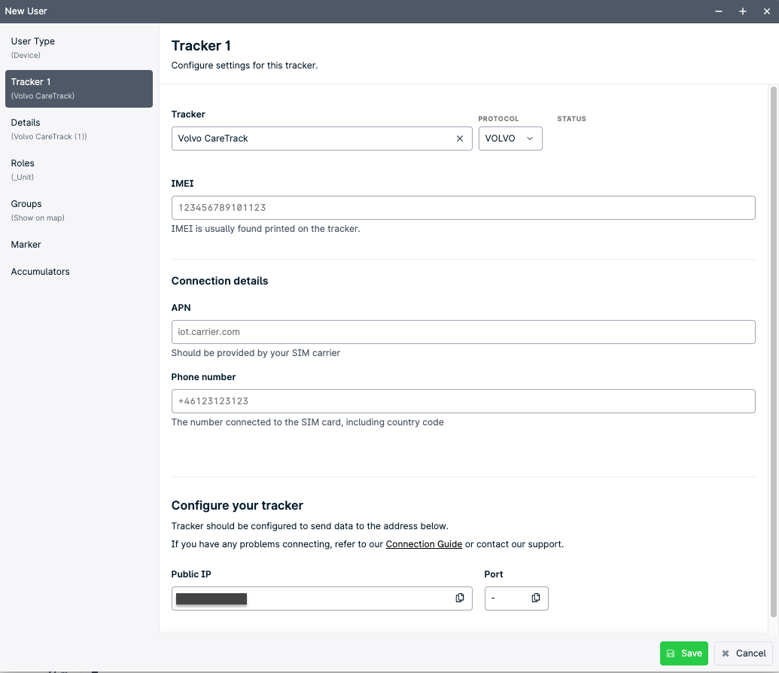Click the X icon inside the Cancel button

coord(725,653)
